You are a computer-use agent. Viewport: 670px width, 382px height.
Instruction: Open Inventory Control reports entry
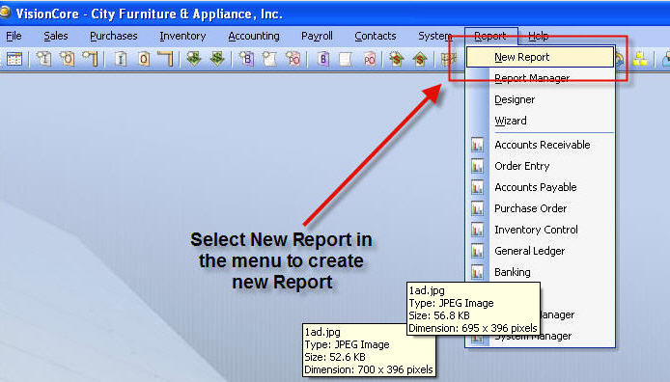(x=540, y=230)
